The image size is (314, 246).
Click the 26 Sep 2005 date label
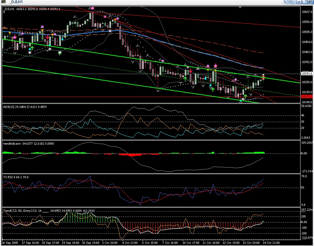click(10, 243)
